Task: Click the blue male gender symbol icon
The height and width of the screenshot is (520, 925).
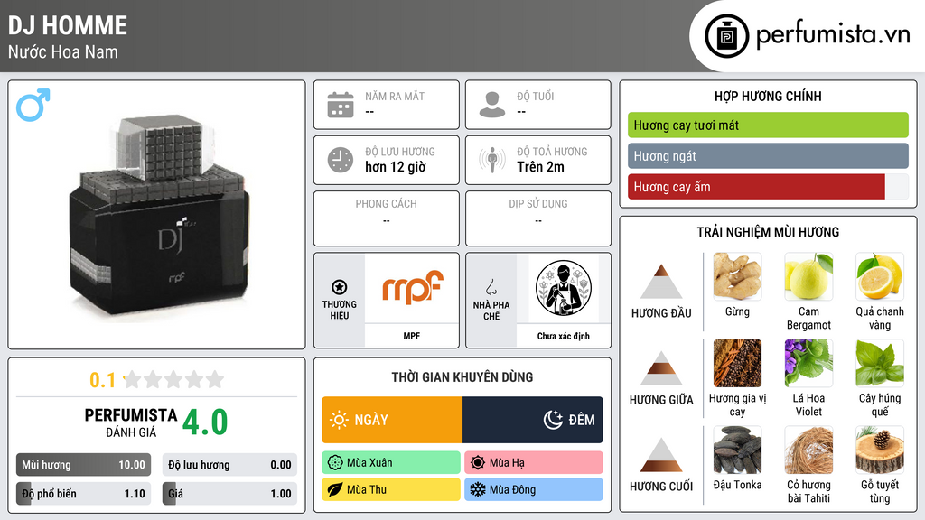Action: 33,105
